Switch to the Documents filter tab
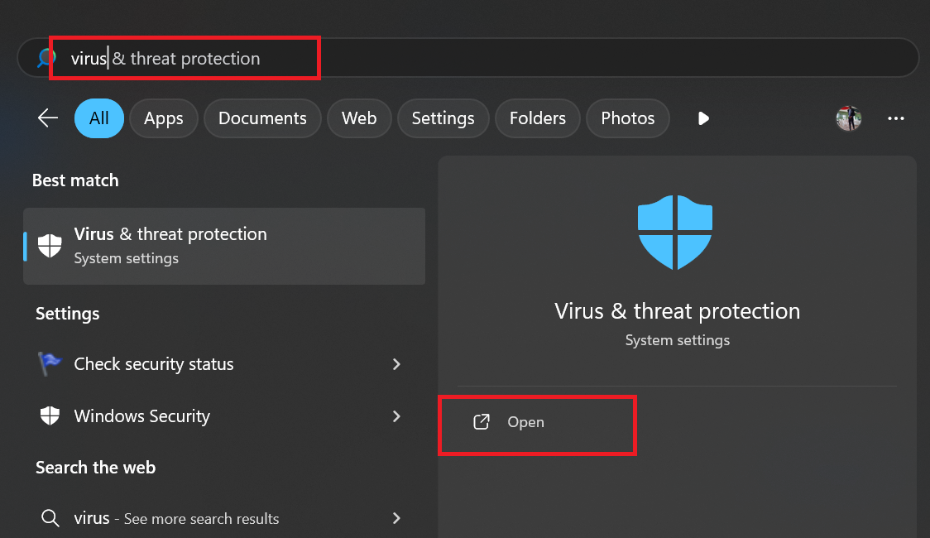The image size is (930, 538). (x=262, y=118)
